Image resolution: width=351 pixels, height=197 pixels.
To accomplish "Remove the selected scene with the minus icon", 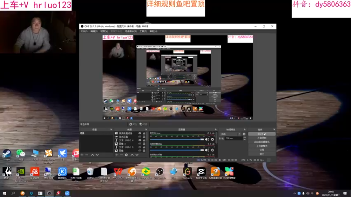I will [x=87, y=155].
